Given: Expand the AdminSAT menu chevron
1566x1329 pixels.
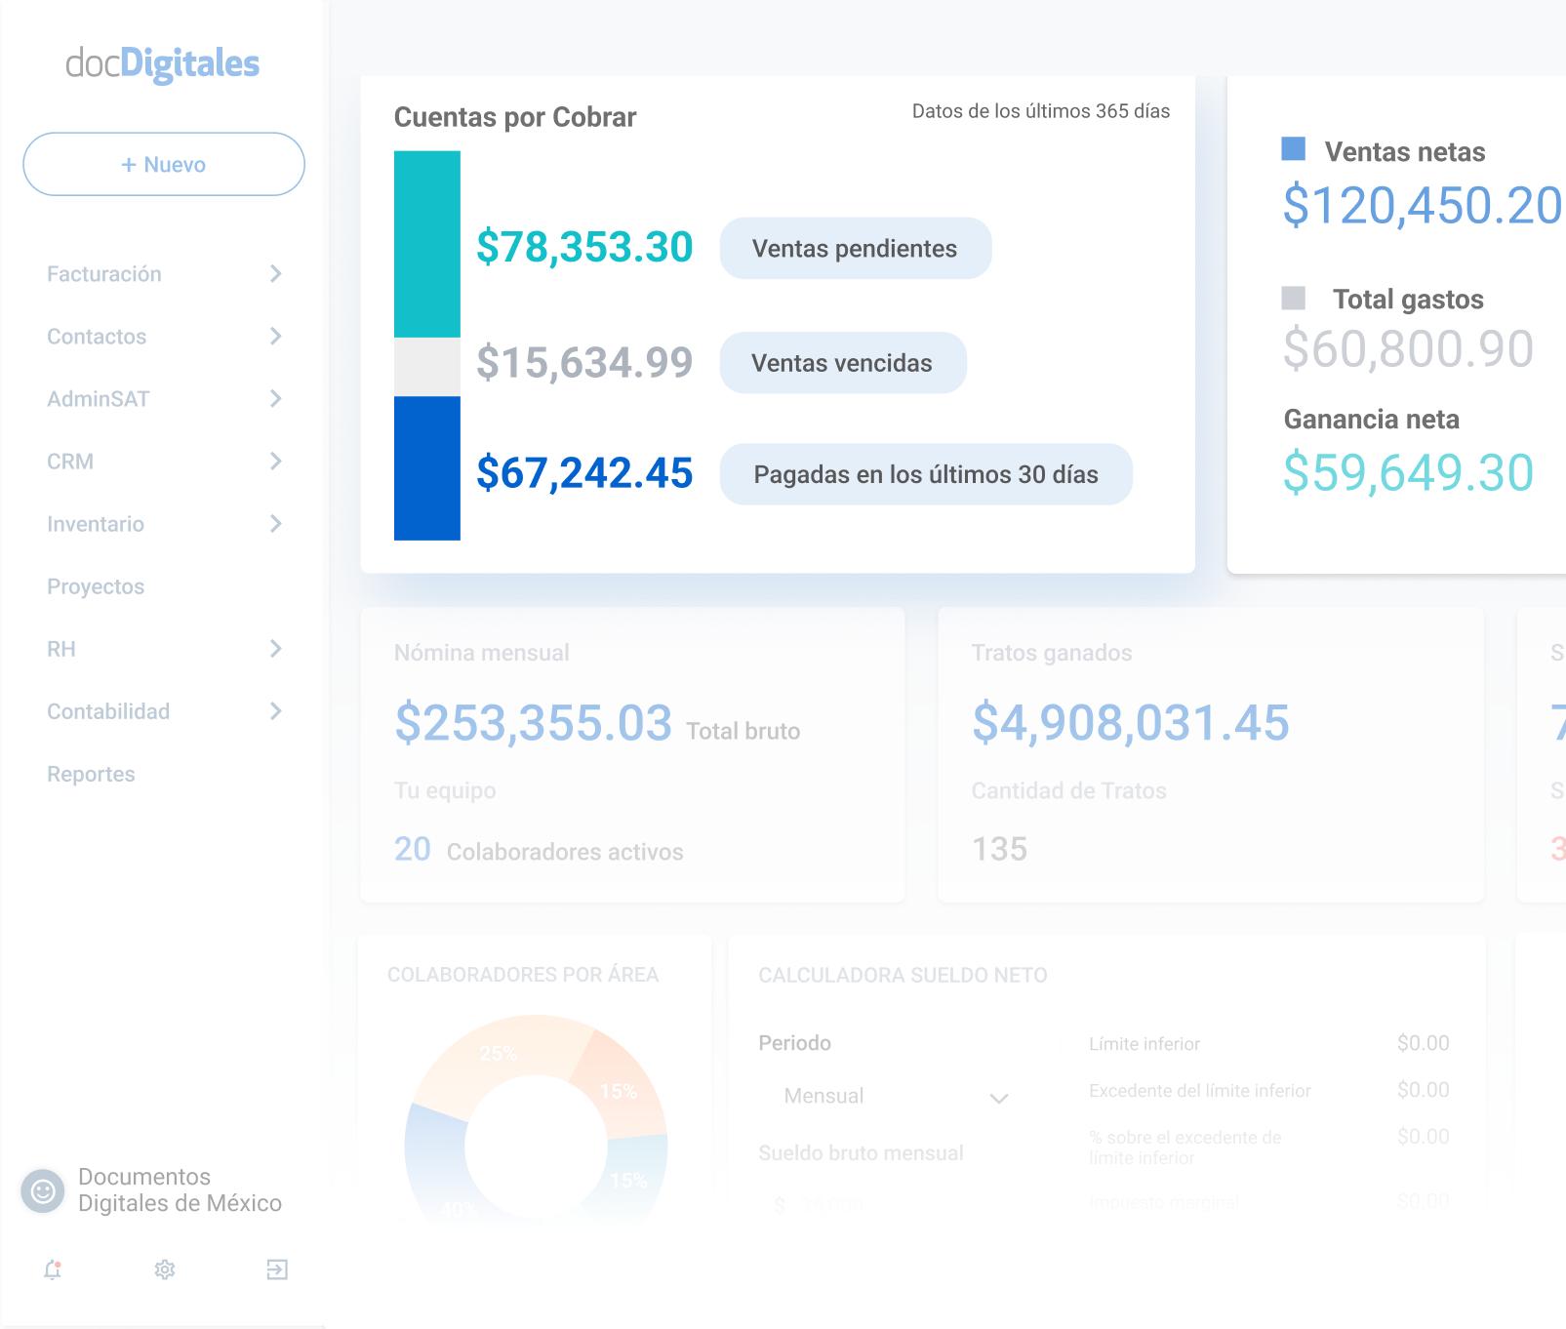Looking at the screenshot, I should [276, 399].
